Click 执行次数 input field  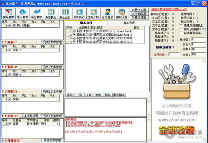[x=174, y=54]
